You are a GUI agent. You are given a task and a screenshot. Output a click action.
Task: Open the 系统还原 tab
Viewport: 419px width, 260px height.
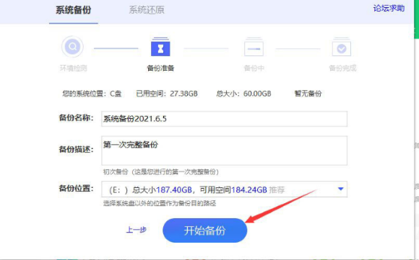[x=147, y=10]
